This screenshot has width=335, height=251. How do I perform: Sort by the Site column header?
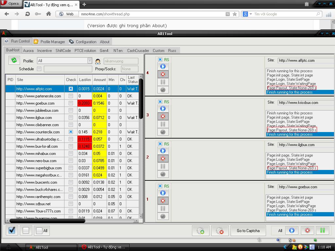click(40, 80)
